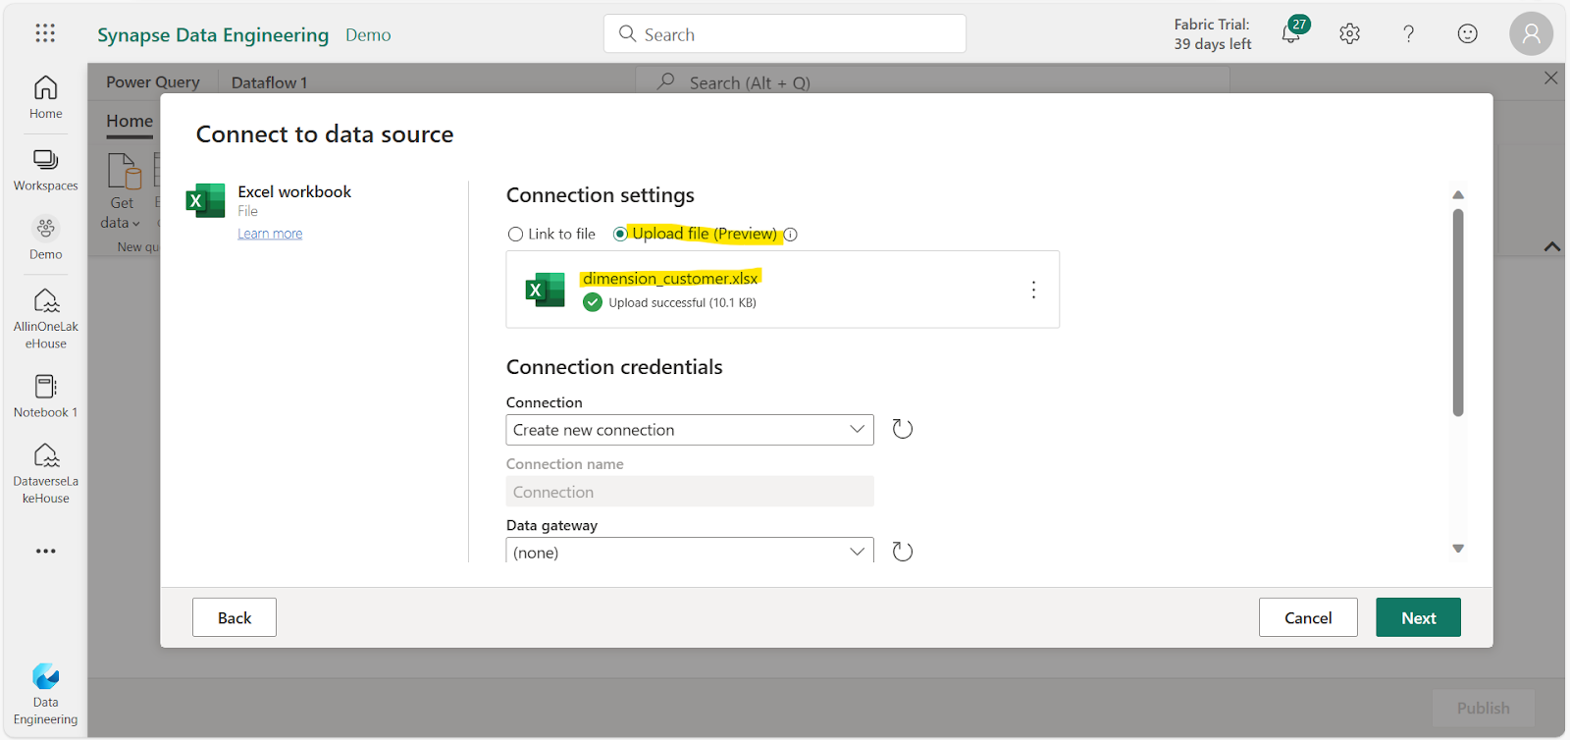The image size is (1570, 740).
Task: Open notifications bell with 27 badge
Action: click(x=1293, y=32)
